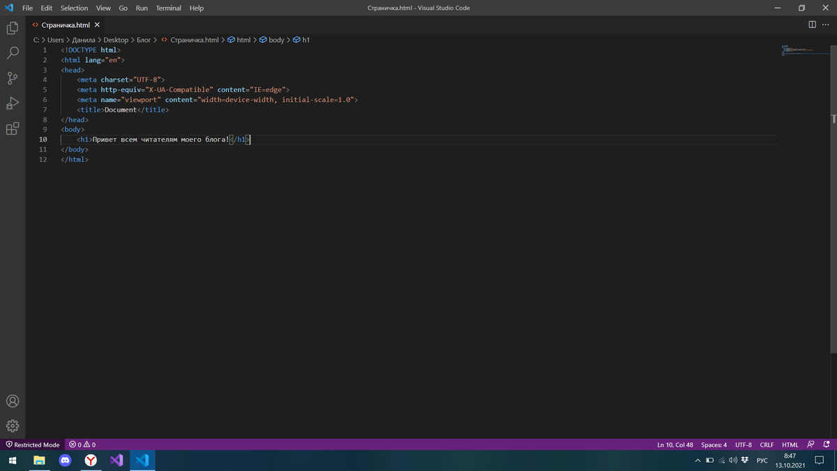The image size is (837, 471).
Task: Open the feedback icon in status bar
Action: point(810,444)
